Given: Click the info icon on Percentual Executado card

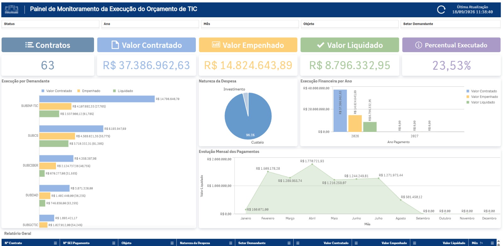Looking at the screenshot, I should 418,45.
